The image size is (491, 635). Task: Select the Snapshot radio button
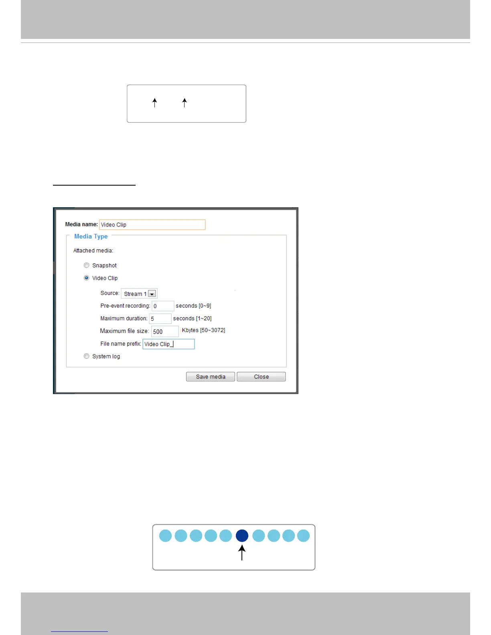click(86, 265)
